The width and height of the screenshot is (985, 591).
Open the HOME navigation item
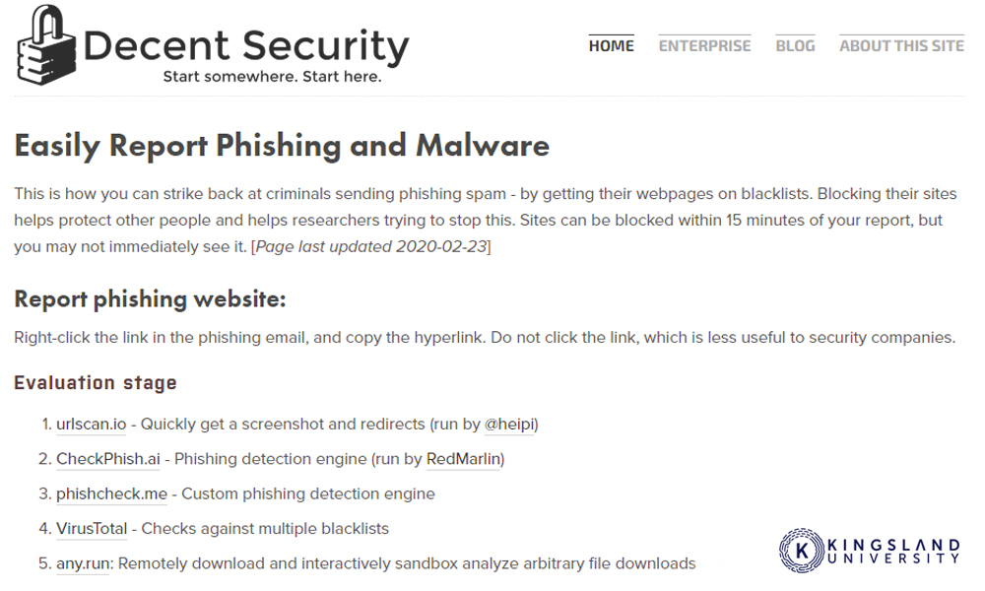click(x=612, y=46)
